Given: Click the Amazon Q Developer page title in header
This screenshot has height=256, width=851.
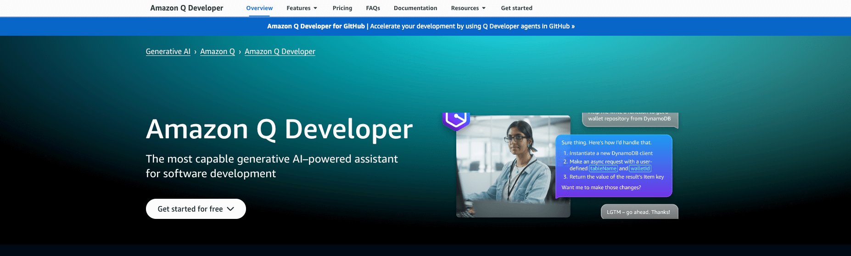Looking at the screenshot, I should click(187, 8).
